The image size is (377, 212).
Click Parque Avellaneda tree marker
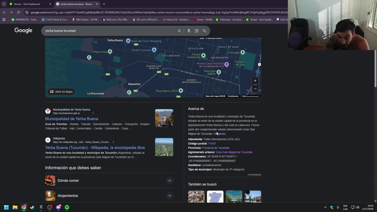203,55
